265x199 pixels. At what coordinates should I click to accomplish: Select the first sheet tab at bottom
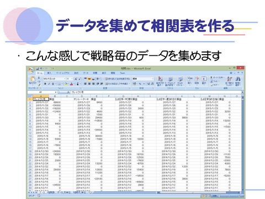[x=42, y=192]
